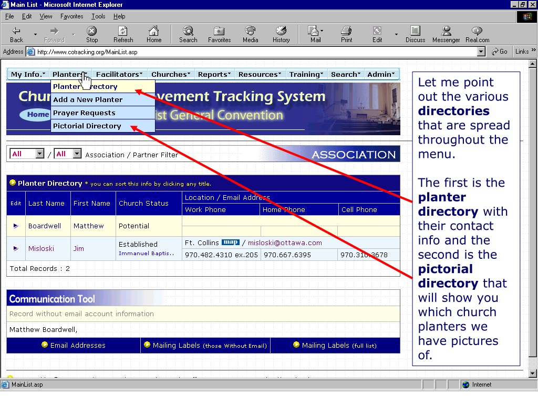538x404 pixels.
Task: Open the Churches navigation menu
Action: click(171, 74)
